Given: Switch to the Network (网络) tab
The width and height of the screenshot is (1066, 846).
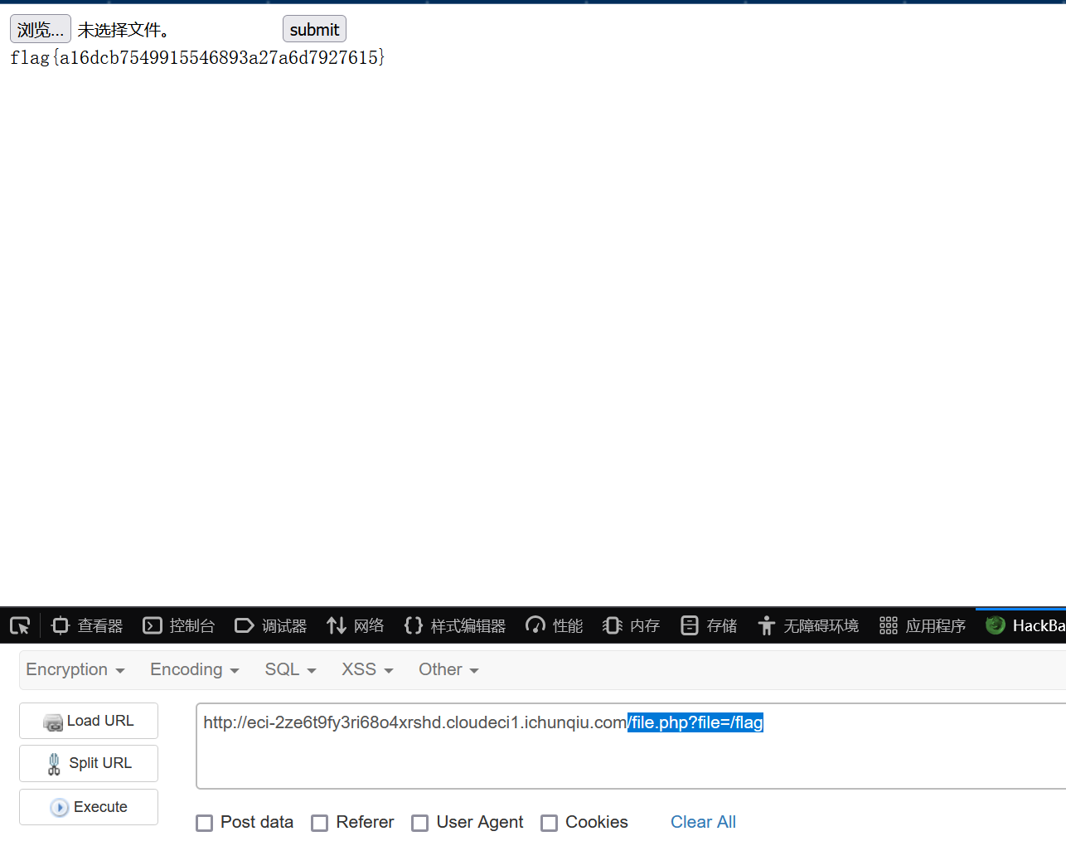Looking at the screenshot, I should pyautogui.click(x=356, y=625).
